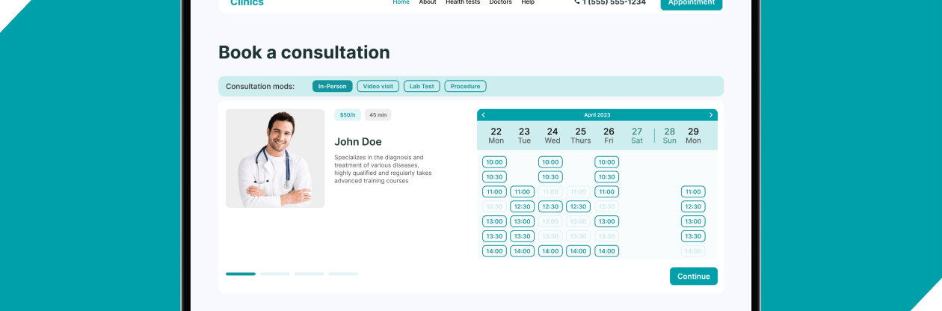Image resolution: width=942 pixels, height=311 pixels.
Task: Book the 12:30 slot on Tue 23
Action: [x=523, y=207]
